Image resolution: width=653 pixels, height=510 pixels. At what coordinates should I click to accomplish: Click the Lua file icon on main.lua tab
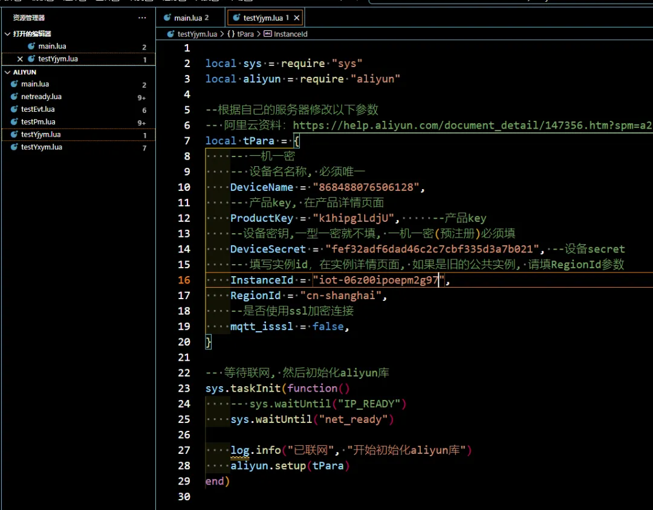(167, 18)
